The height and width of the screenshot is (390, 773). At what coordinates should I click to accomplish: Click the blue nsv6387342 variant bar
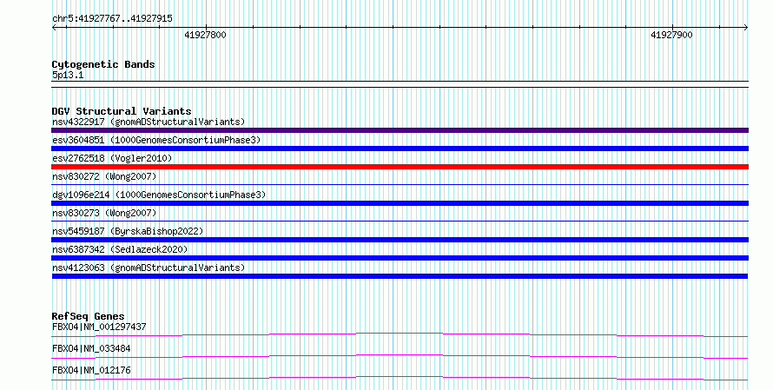click(400, 258)
